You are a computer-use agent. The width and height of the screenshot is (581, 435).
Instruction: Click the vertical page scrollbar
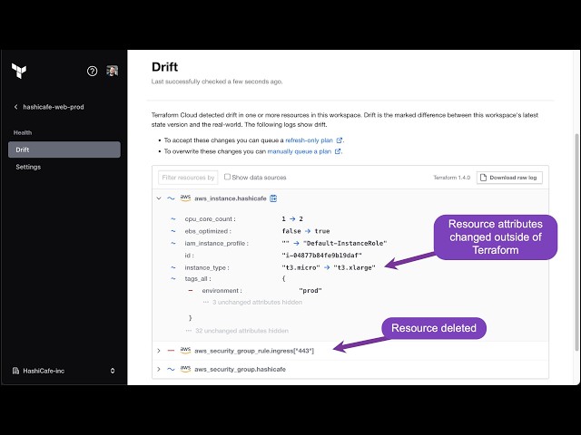[x=576, y=243]
